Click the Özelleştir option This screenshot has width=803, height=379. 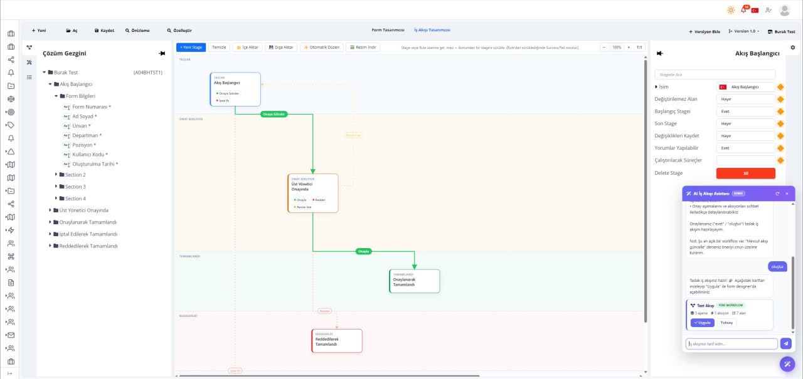179,30
